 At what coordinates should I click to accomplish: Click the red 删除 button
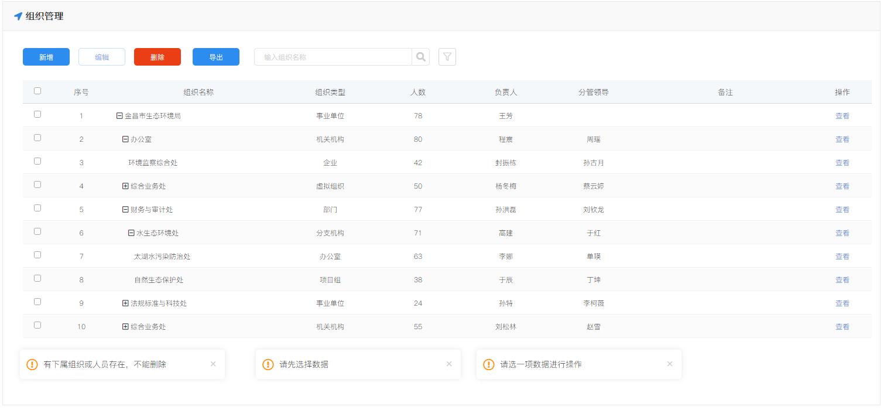[157, 57]
